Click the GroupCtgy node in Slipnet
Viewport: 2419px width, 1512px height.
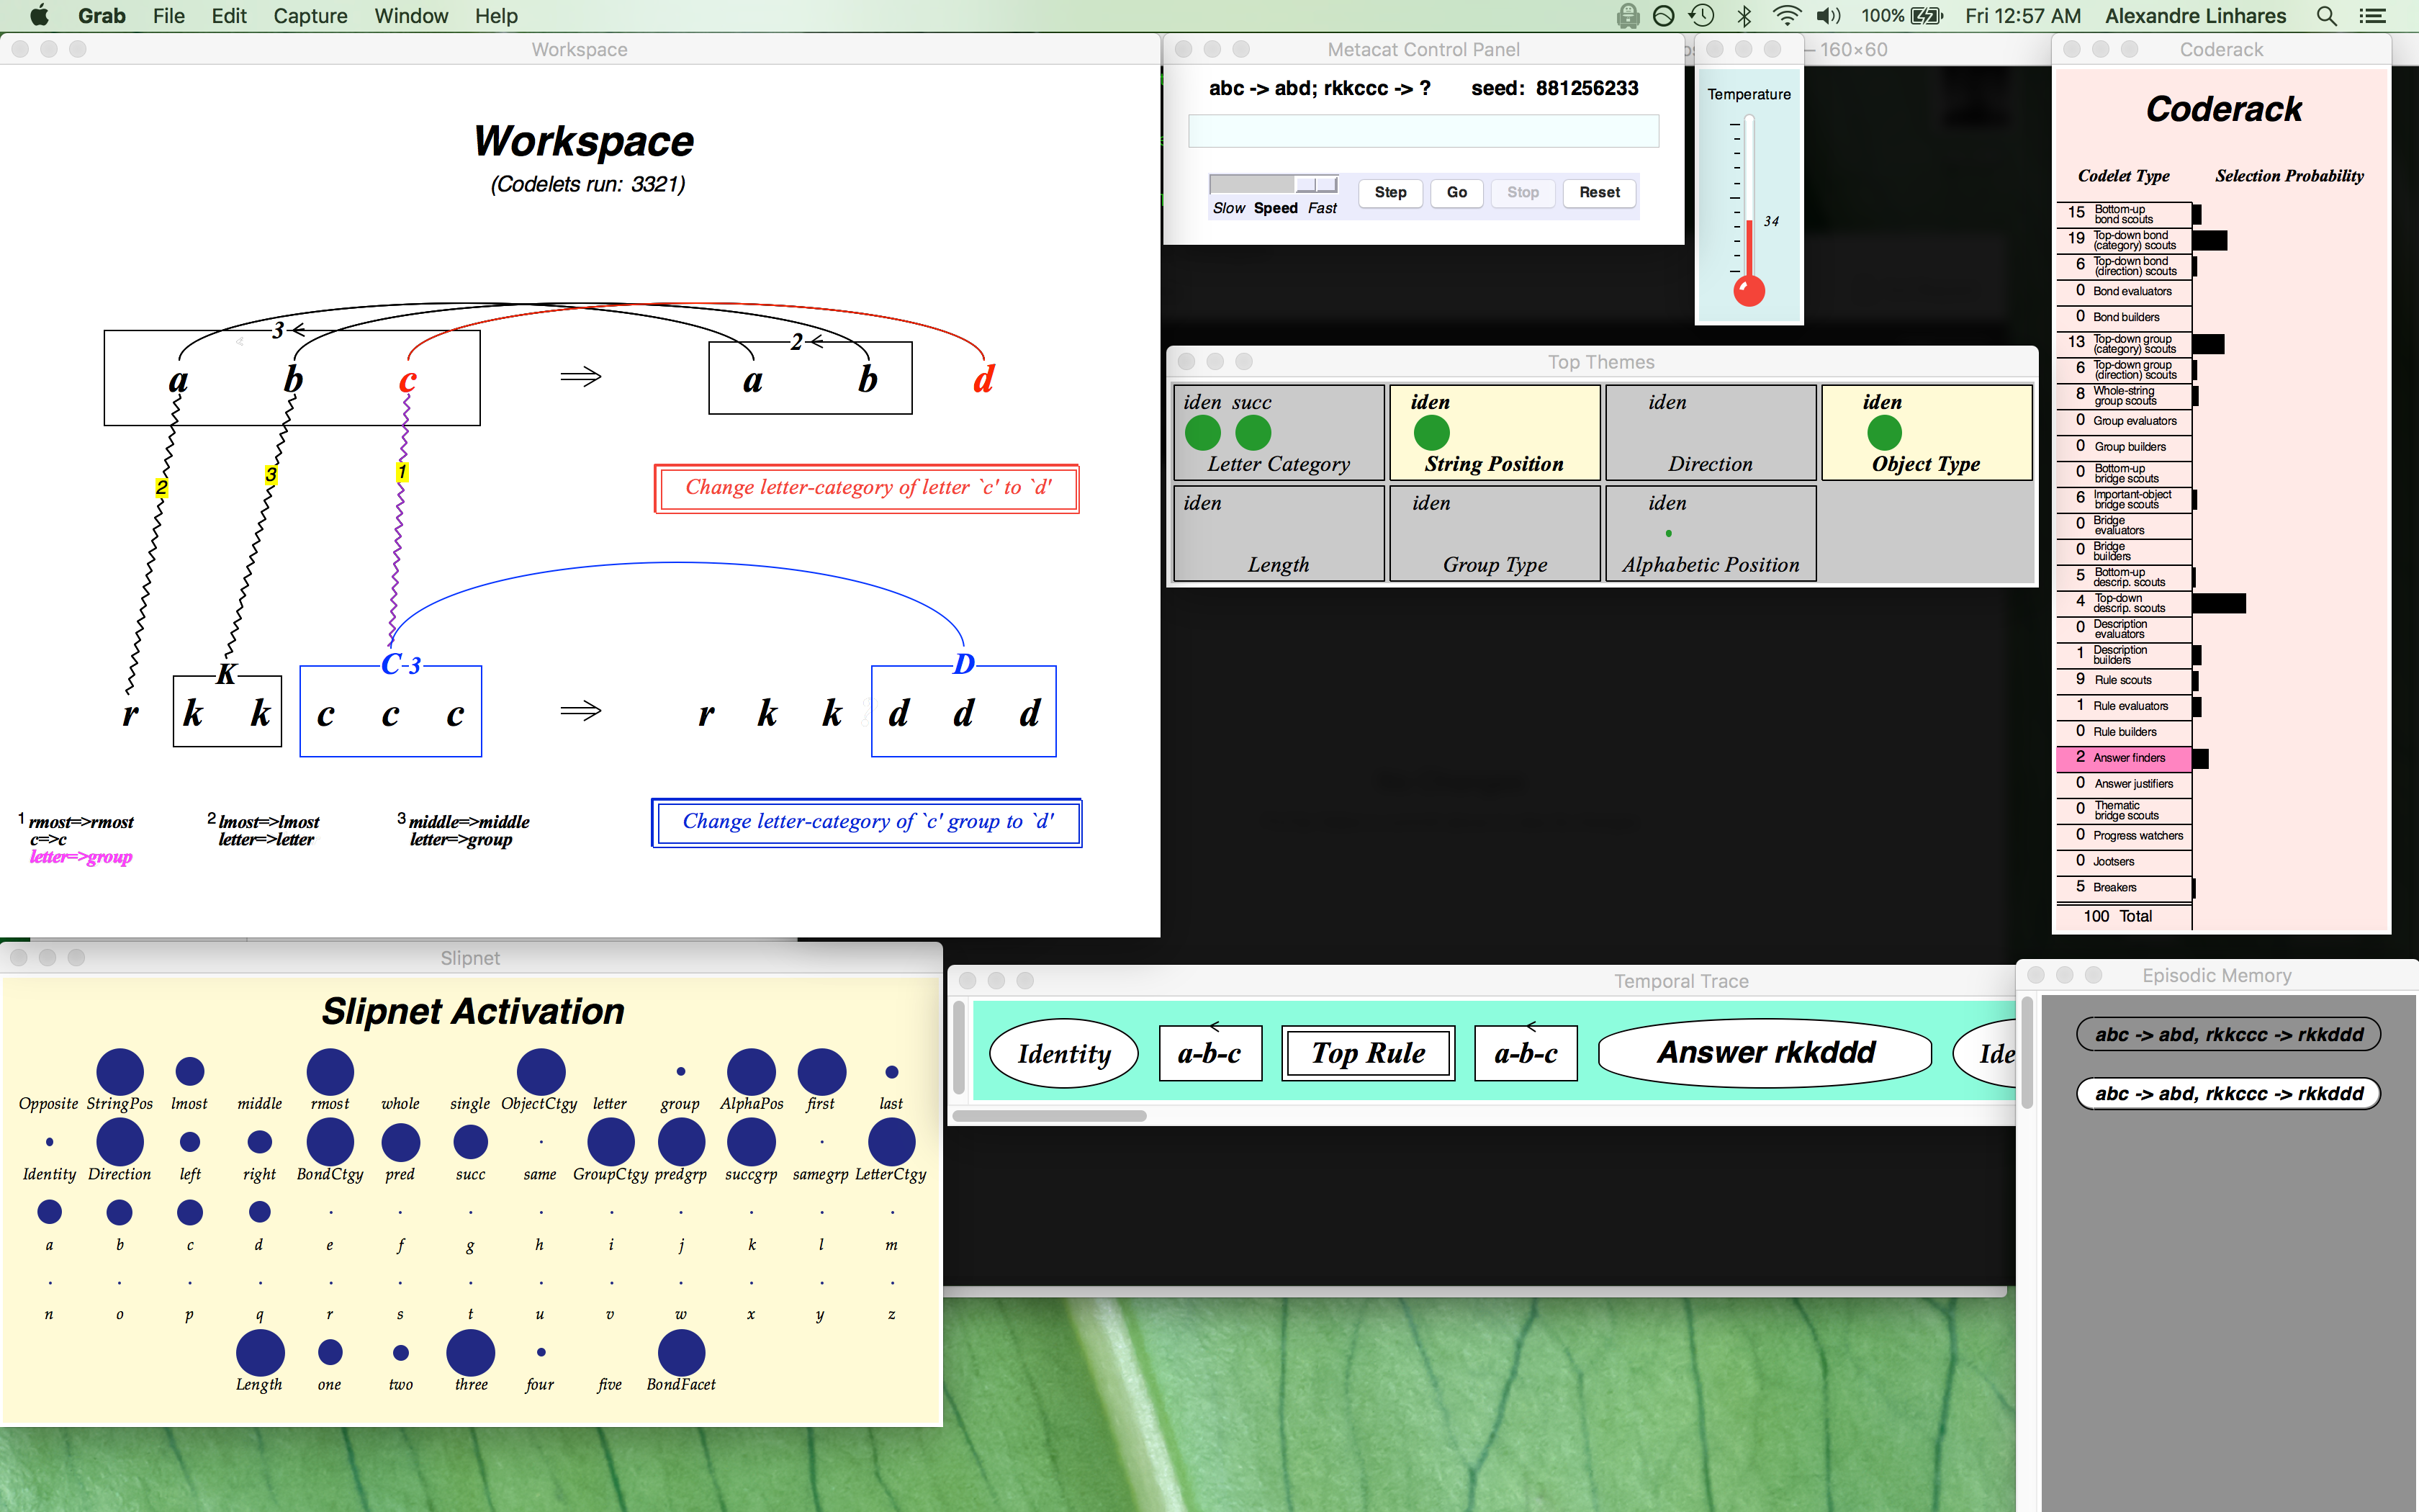pyautogui.click(x=611, y=1142)
